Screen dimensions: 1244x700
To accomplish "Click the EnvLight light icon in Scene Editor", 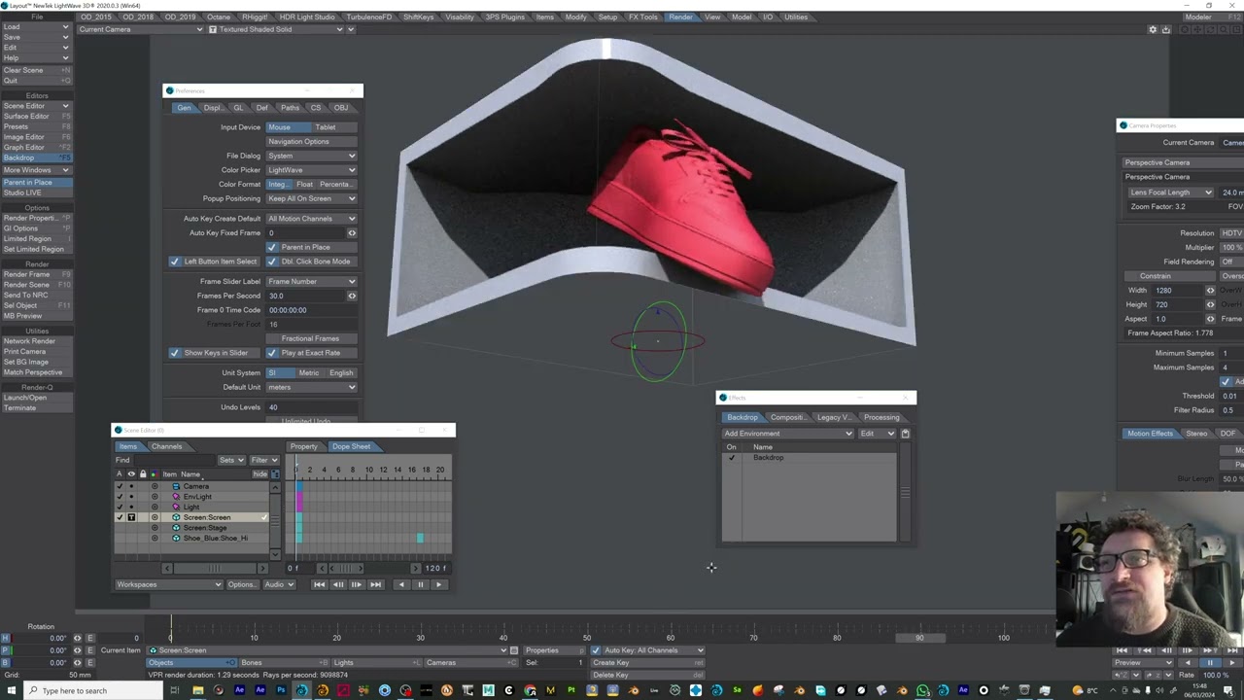I will (176, 497).
